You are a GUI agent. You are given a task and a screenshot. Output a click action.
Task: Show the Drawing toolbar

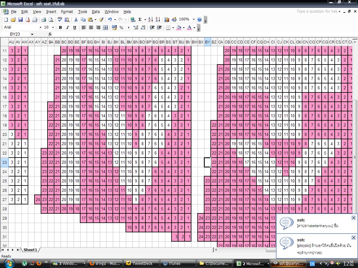coord(174,20)
